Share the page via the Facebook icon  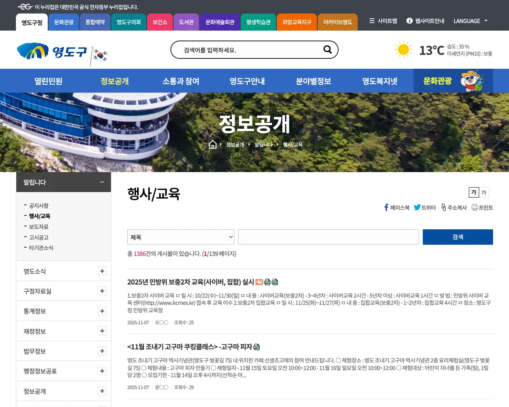pos(386,207)
